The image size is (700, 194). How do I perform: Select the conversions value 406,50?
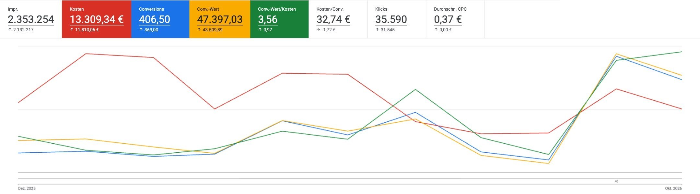pos(155,19)
